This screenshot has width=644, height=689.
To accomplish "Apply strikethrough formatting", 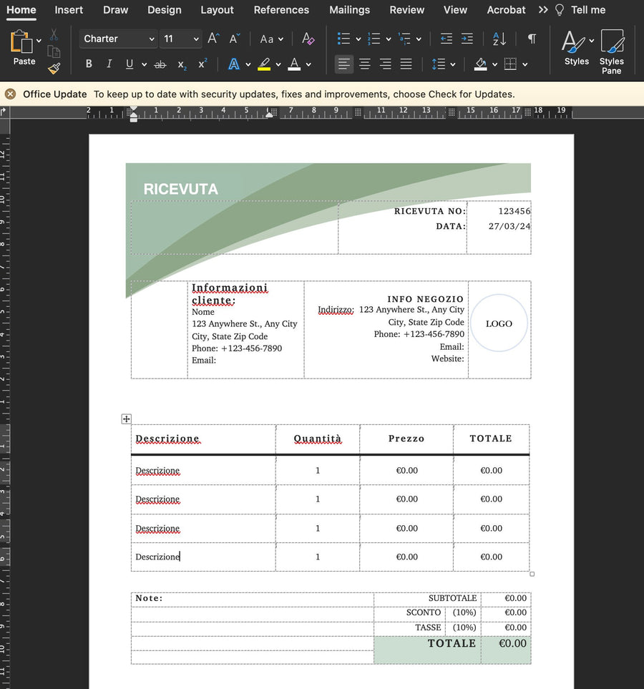I will [x=160, y=64].
